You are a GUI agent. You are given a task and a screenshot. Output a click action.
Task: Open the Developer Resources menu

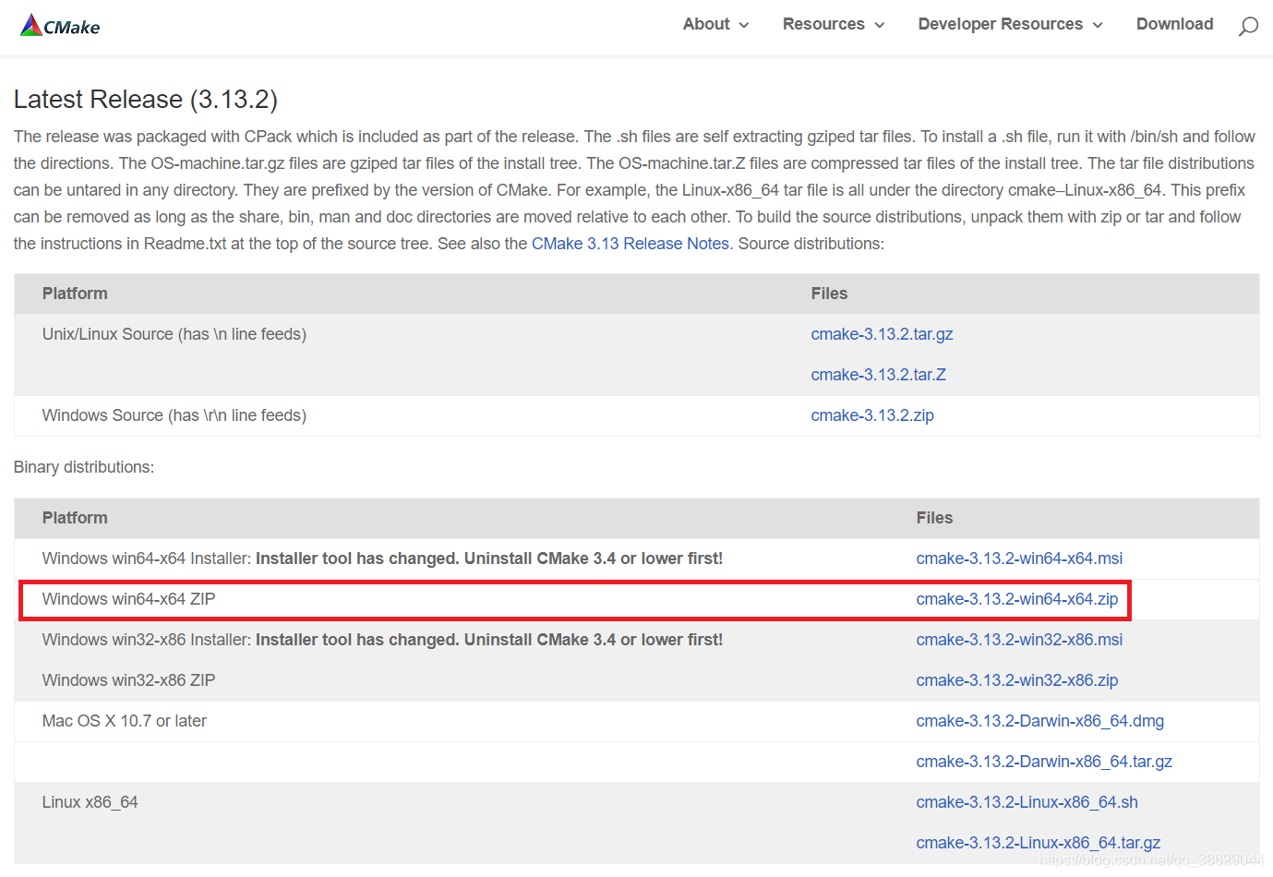pyautogui.click(x=1001, y=24)
